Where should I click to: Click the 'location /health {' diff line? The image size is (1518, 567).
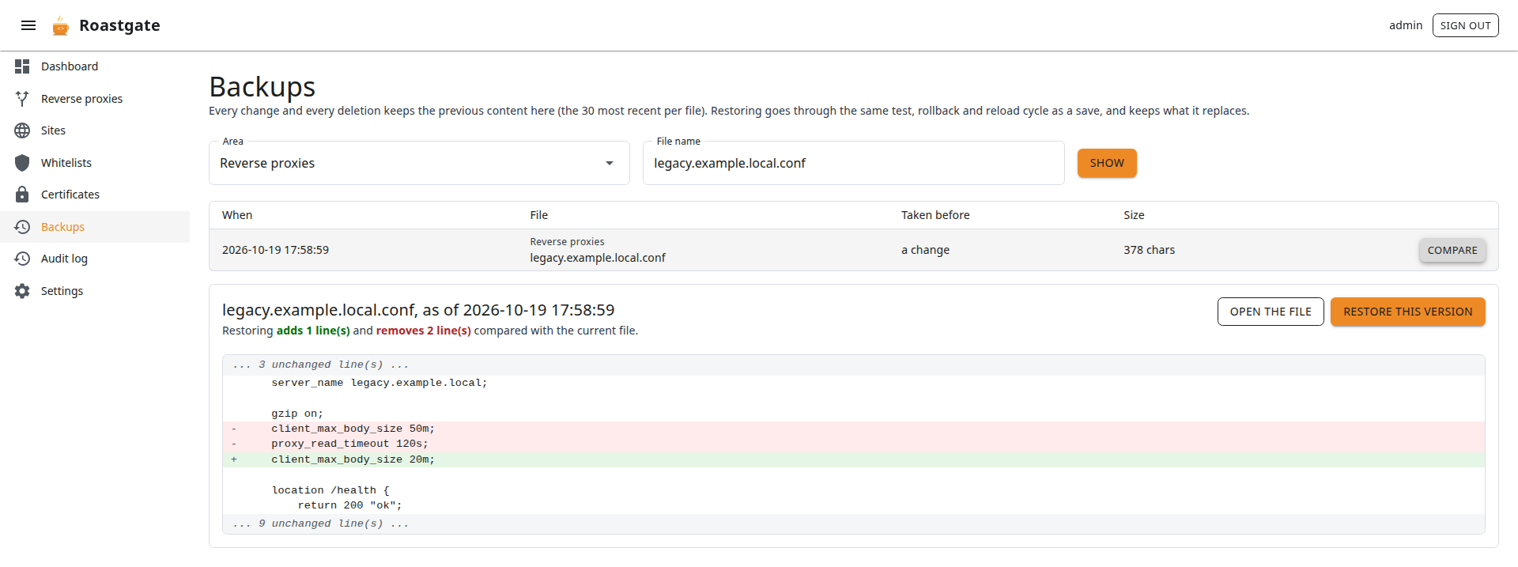point(854,490)
